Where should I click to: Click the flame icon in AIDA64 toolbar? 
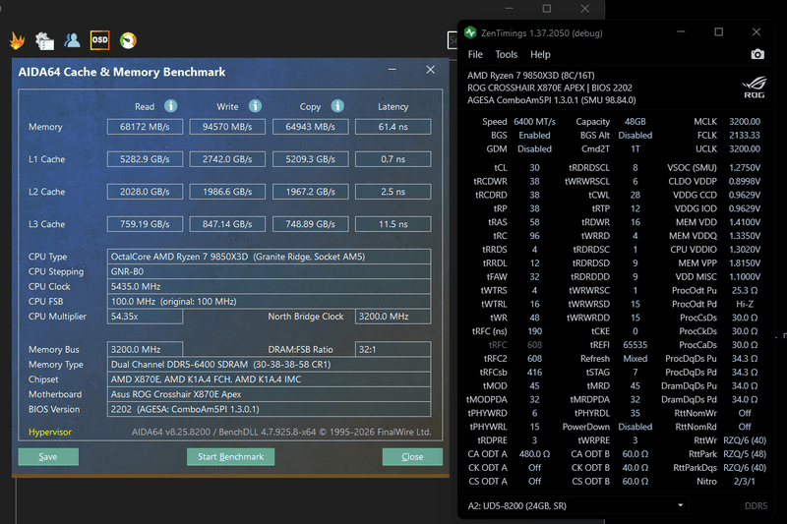point(17,40)
